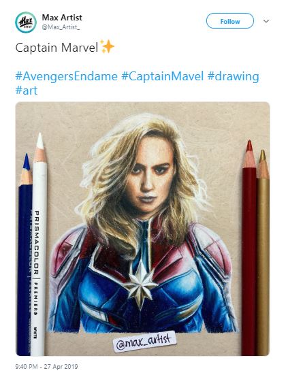Open the #AvengersEndame hashtag

pyautogui.click(x=67, y=76)
